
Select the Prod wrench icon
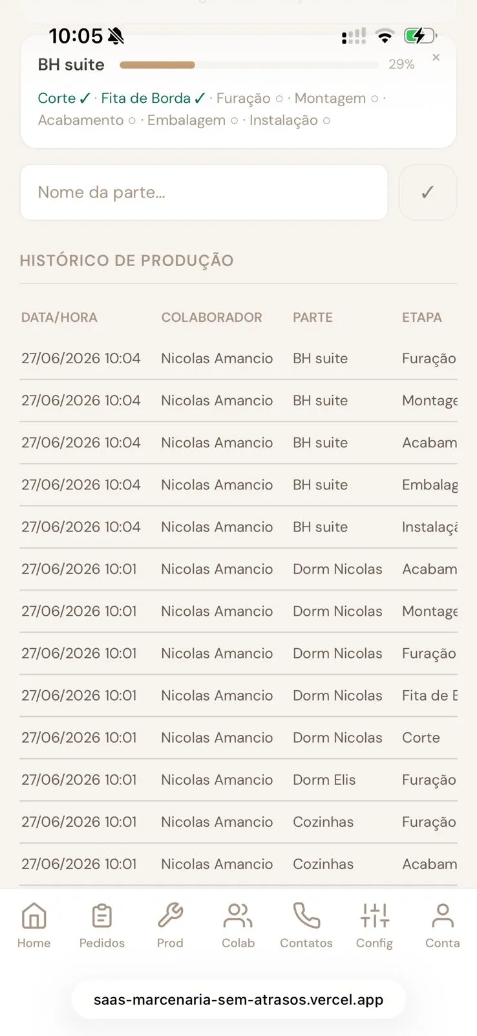170,916
